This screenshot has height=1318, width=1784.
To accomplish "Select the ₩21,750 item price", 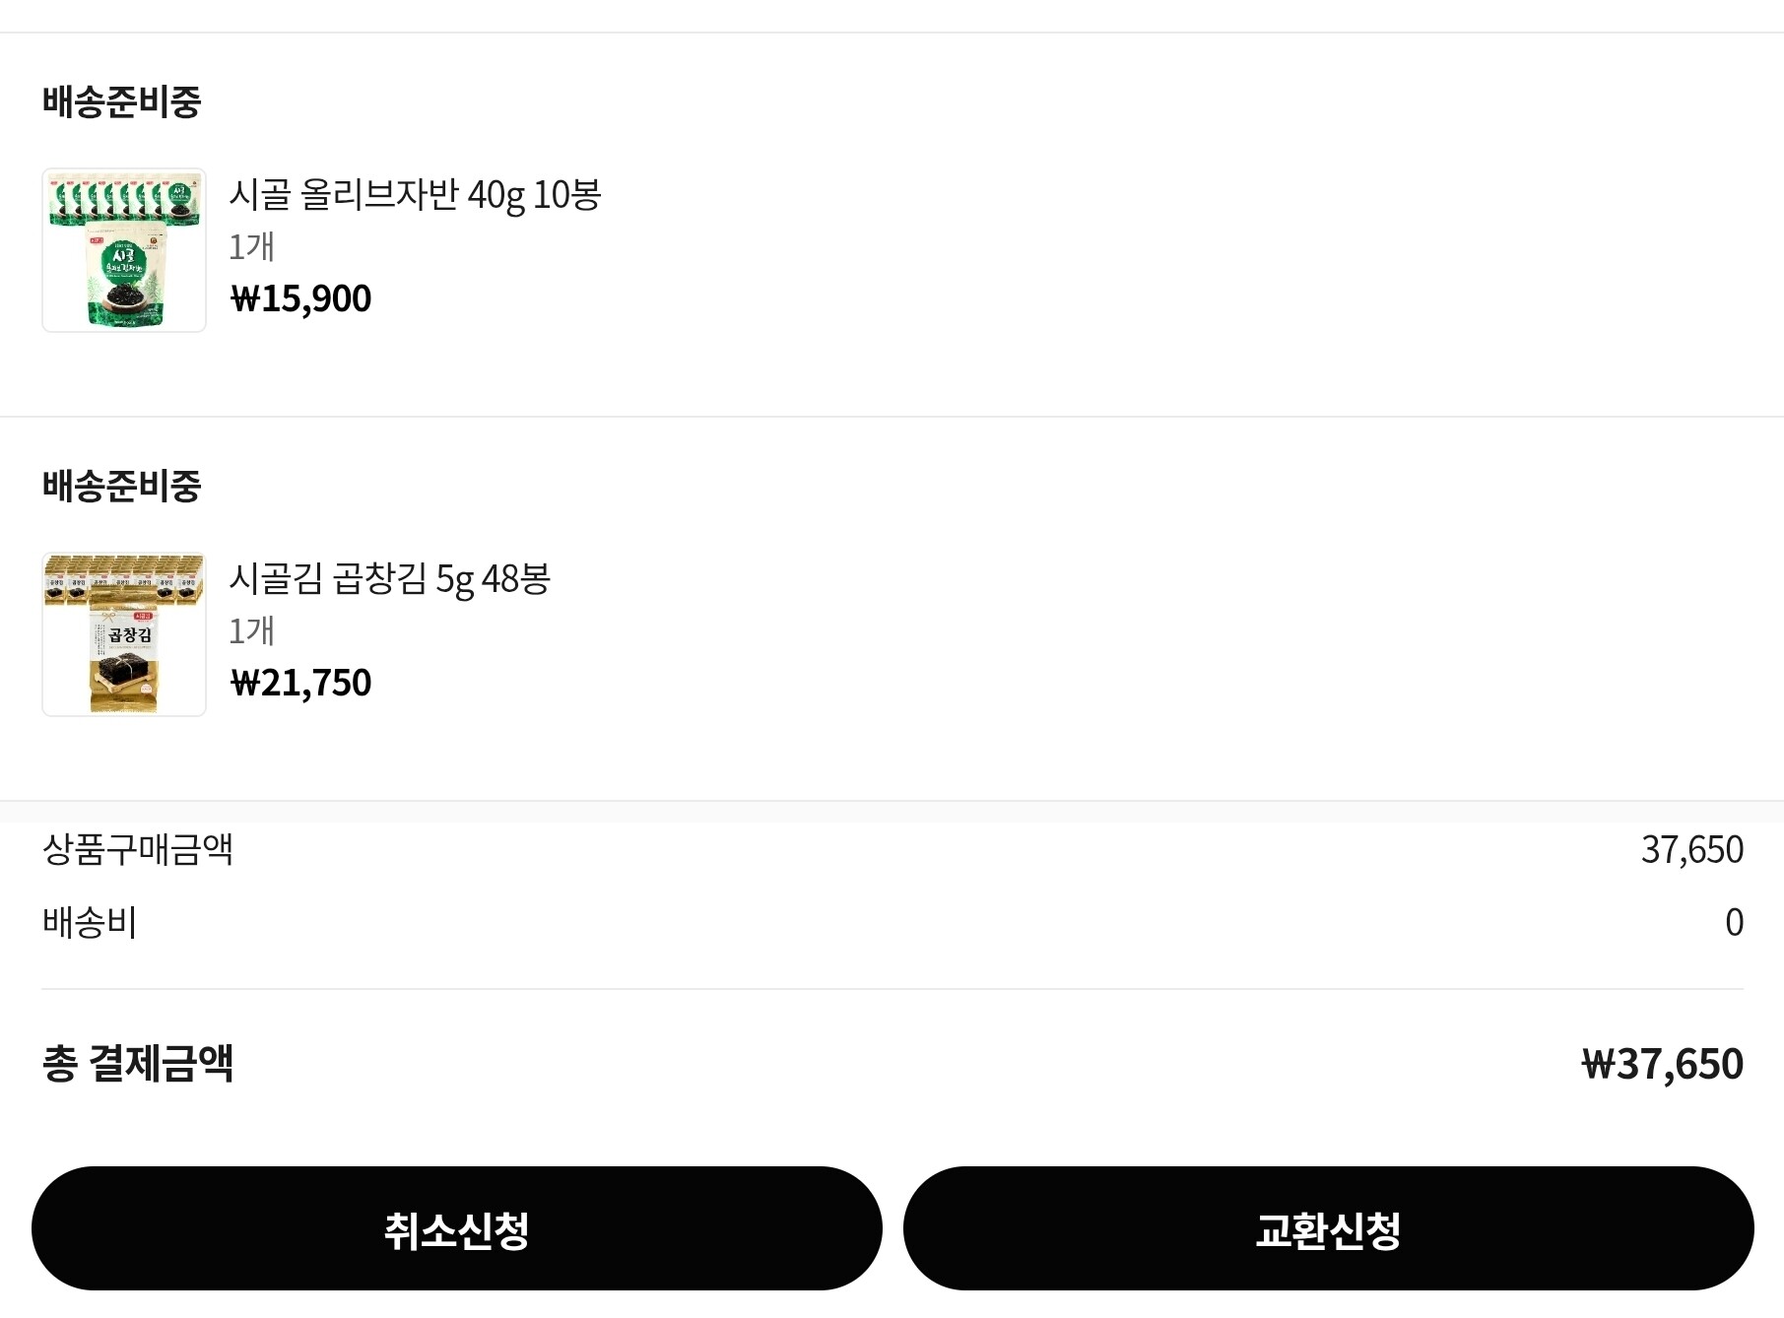I will (x=300, y=683).
